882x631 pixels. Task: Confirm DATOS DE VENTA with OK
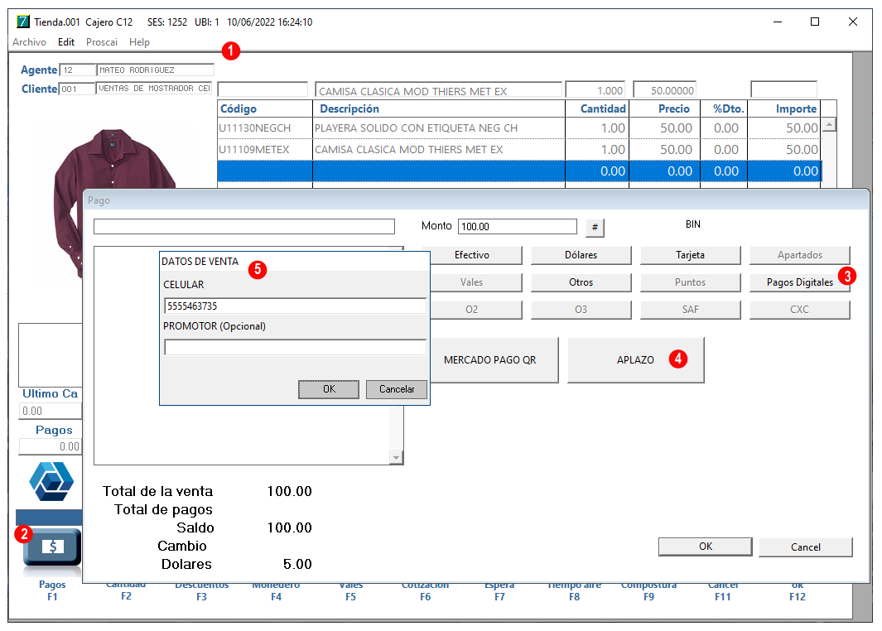click(329, 389)
